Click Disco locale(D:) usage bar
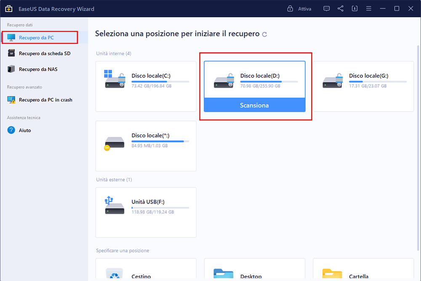This screenshot has height=281, width=421. pyautogui.click(x=269, y=81)
